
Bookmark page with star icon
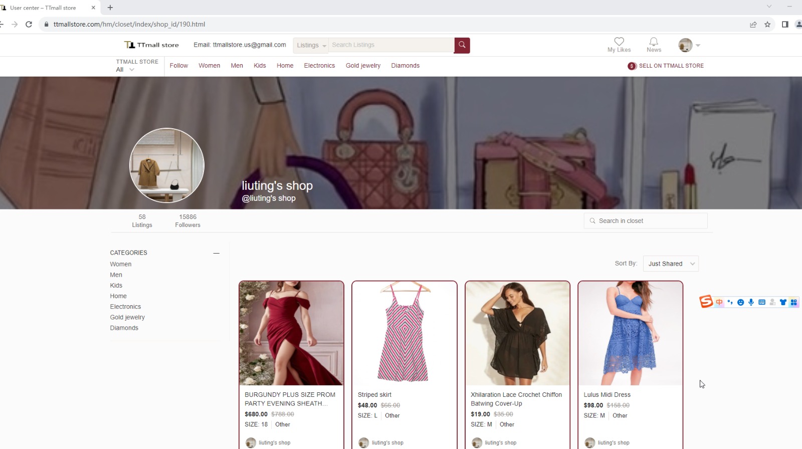tap(767, 24)
